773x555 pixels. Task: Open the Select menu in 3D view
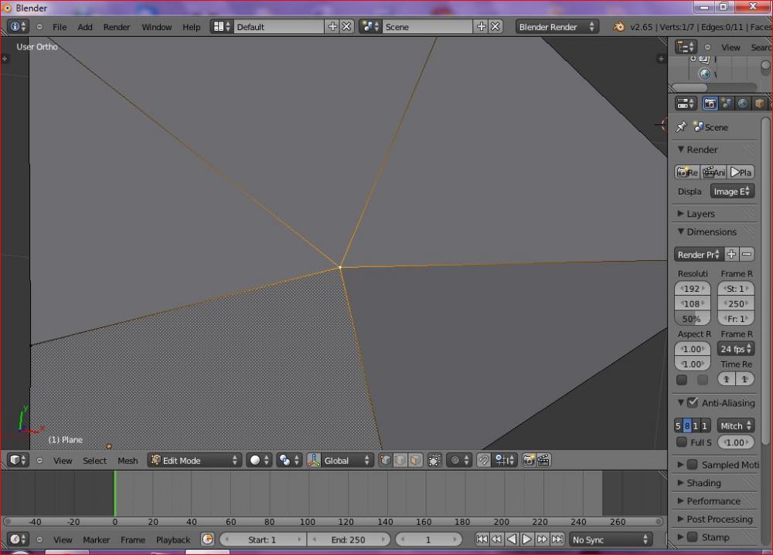(x=94, y=460)
